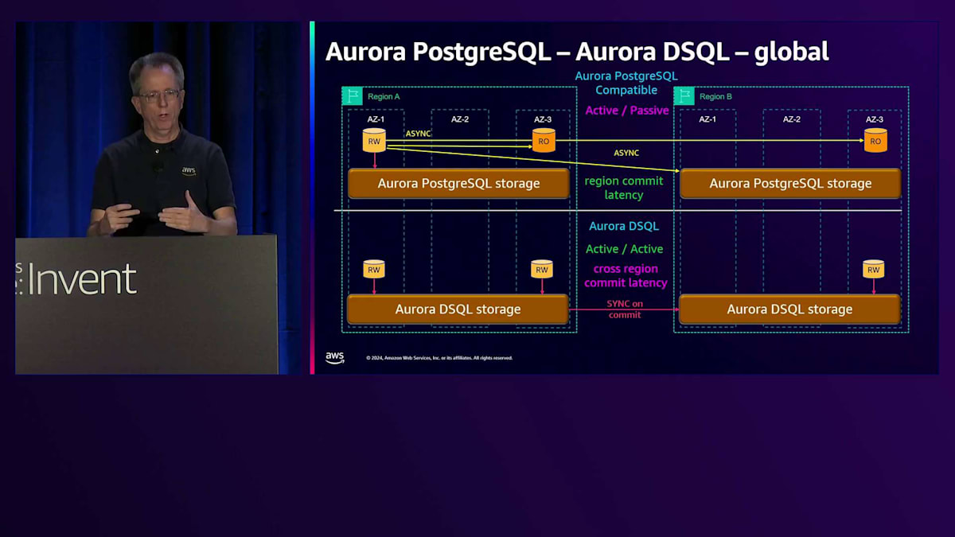
Task: Click the Region B flag icon
Action: [684, 96]
